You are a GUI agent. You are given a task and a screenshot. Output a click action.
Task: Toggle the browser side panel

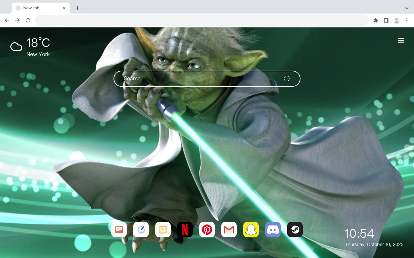(386, 20)
